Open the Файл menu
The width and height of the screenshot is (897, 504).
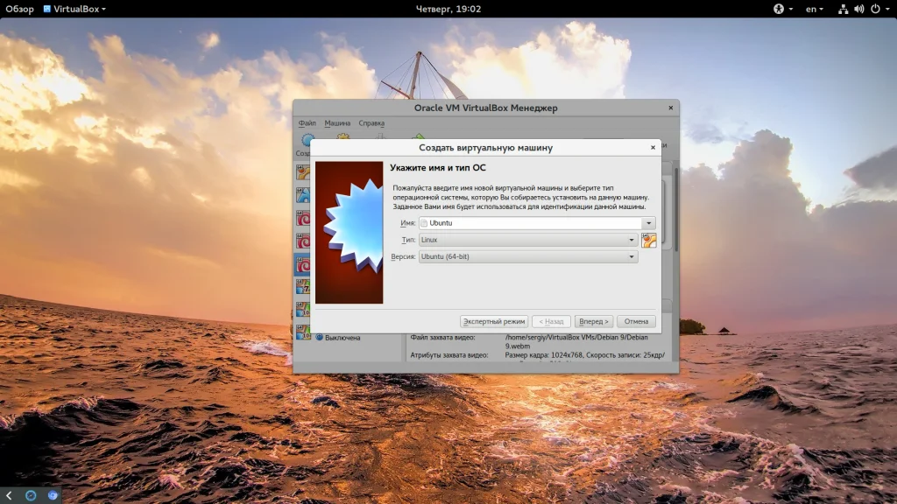[x=307, y=123]
